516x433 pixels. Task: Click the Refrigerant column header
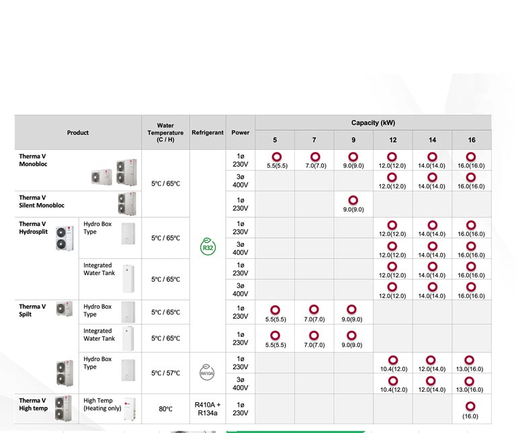pyautogui.click(x=208, y=132)
